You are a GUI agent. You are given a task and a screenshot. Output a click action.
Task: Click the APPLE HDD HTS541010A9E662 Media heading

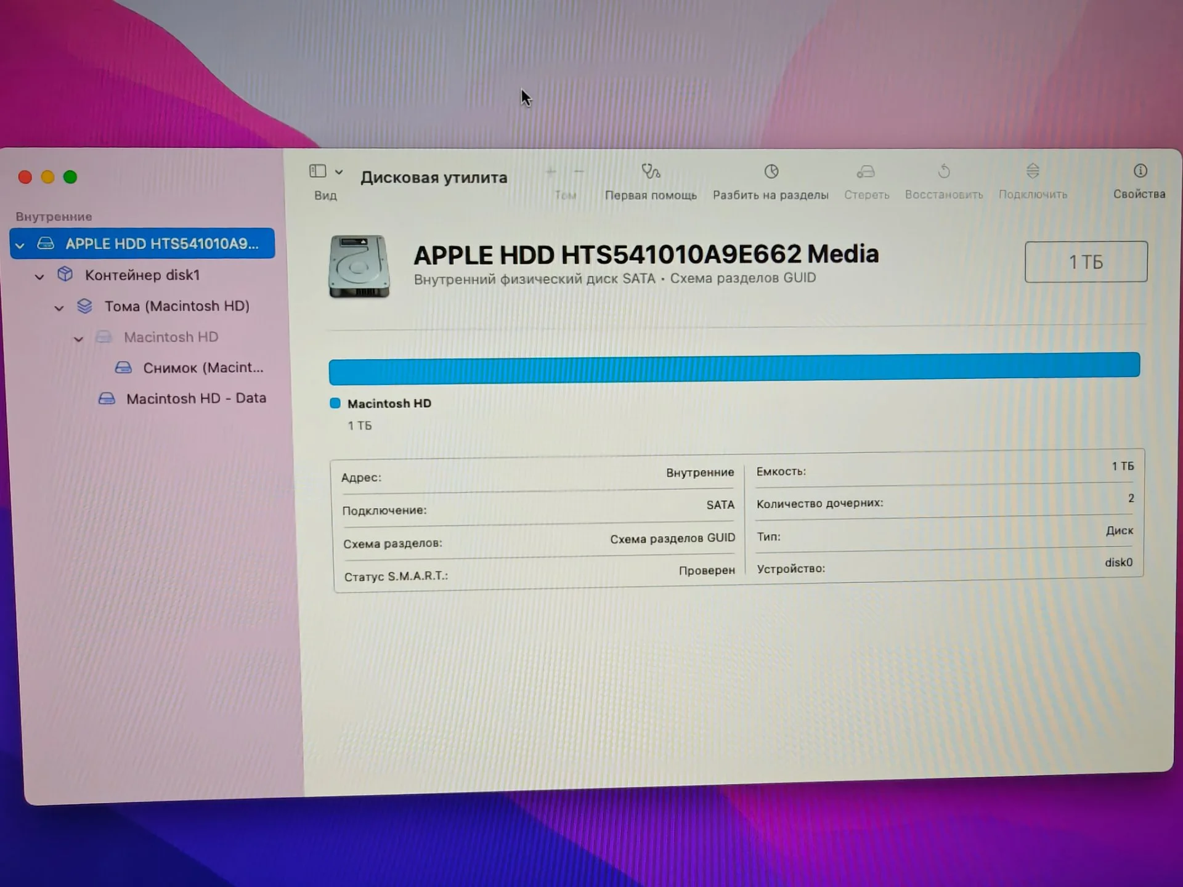(646, 254)
